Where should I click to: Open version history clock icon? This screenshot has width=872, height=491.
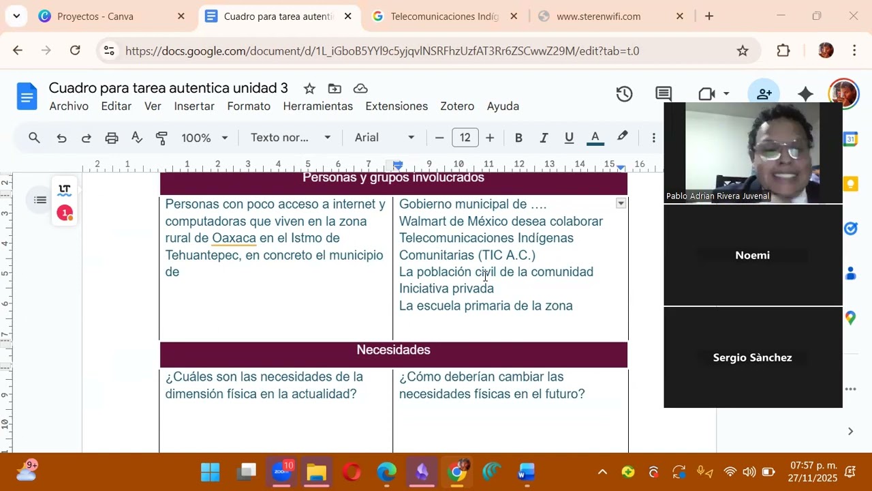(x=624, y=94)
